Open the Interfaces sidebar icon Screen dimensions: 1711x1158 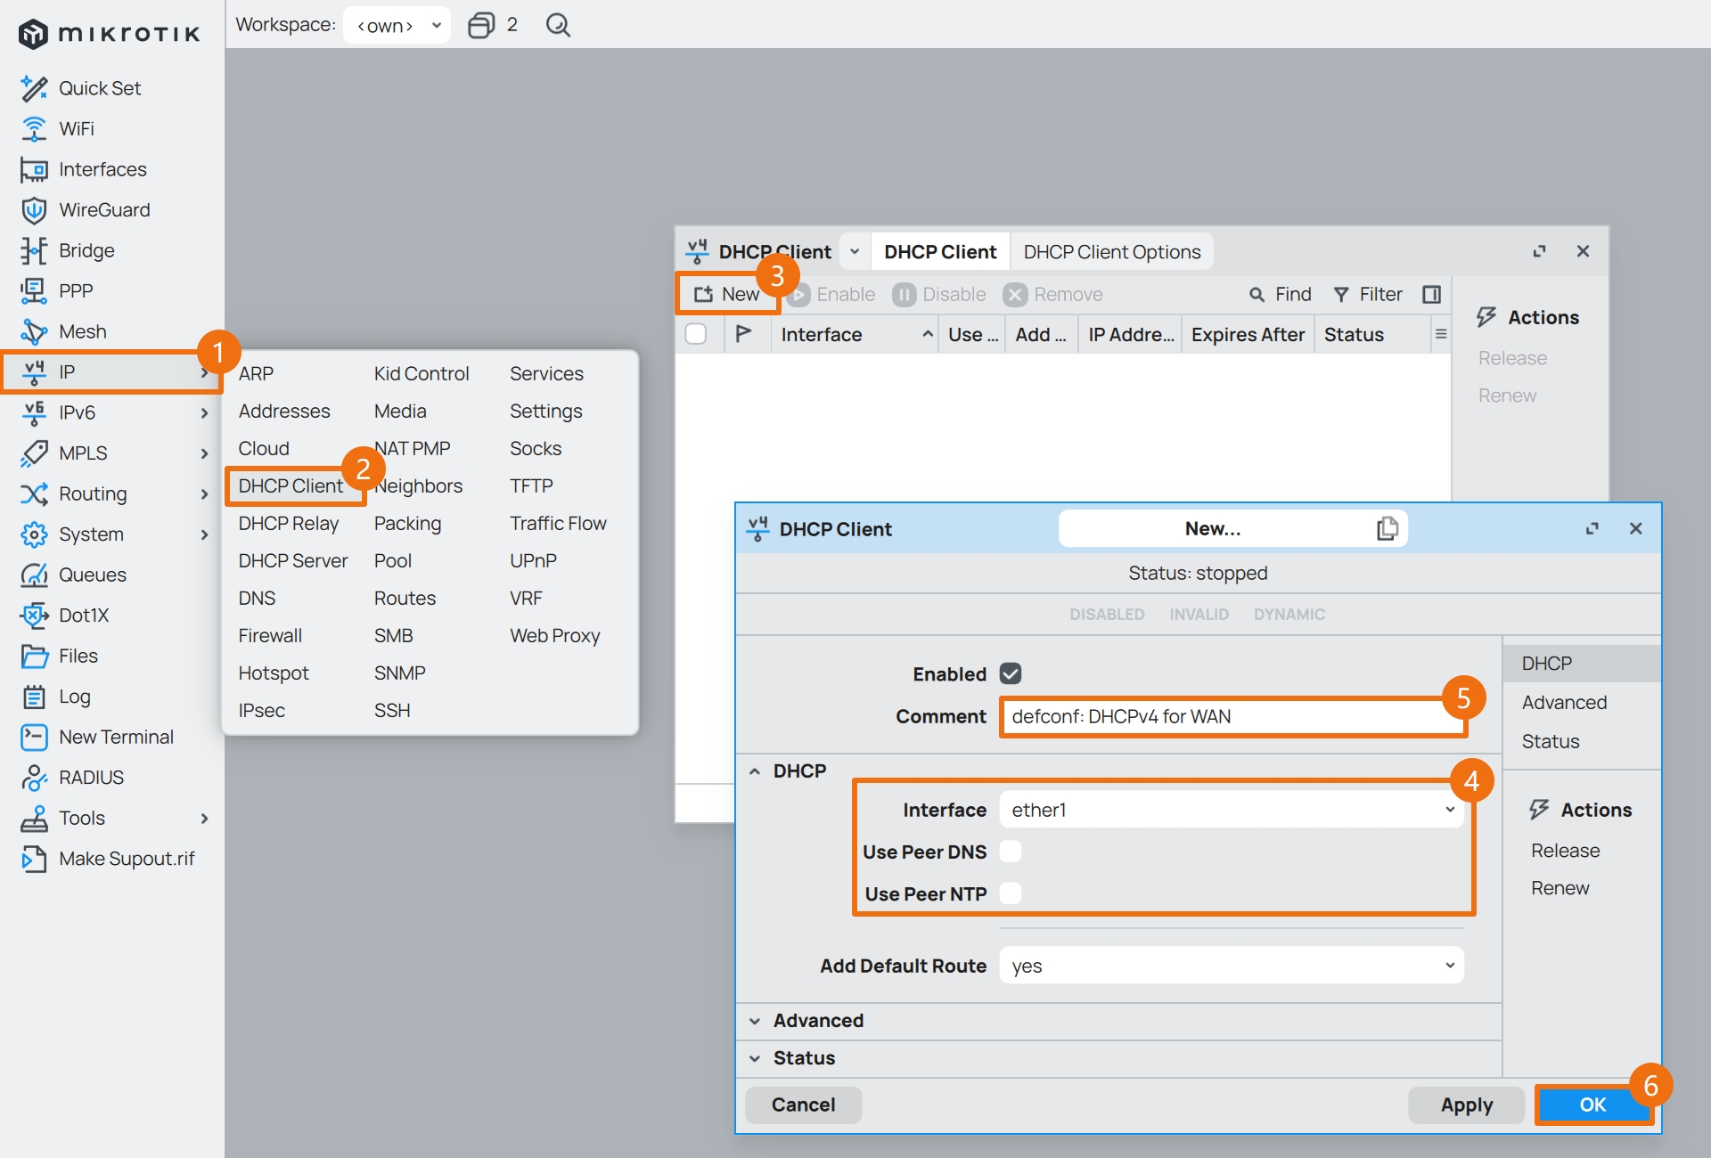click(x=34, y=169)
